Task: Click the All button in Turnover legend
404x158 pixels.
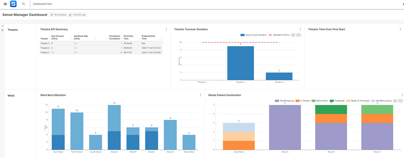Action: click(x=293, y=35)
